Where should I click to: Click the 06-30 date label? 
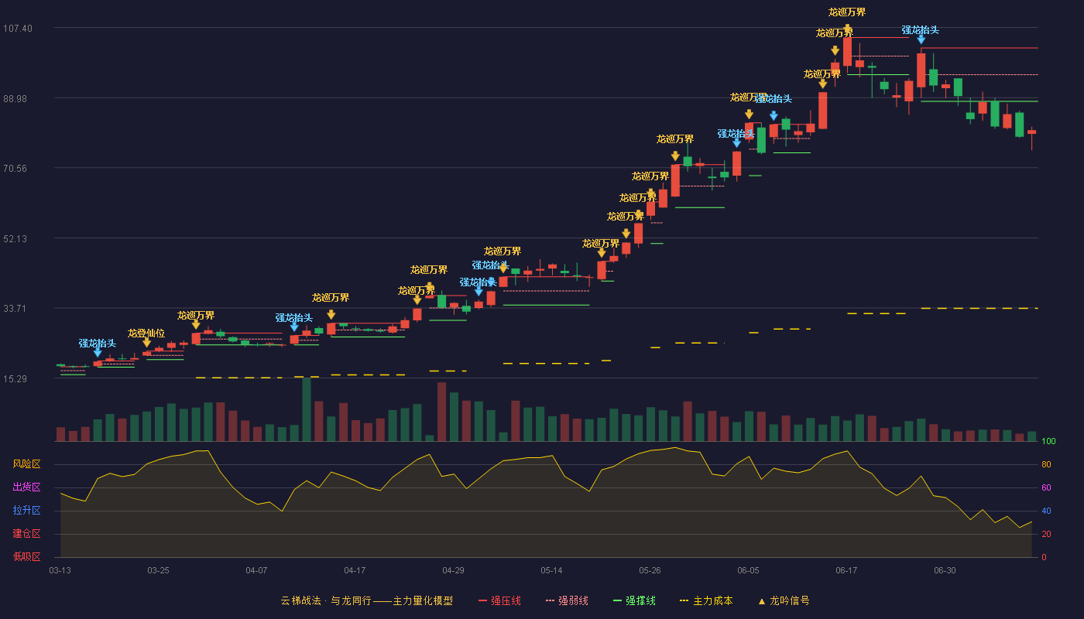point(945,570)
